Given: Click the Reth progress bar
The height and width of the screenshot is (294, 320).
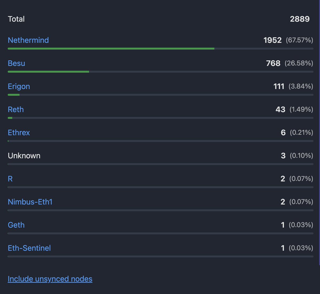Looking at the screenshot, I should [161, 118].
